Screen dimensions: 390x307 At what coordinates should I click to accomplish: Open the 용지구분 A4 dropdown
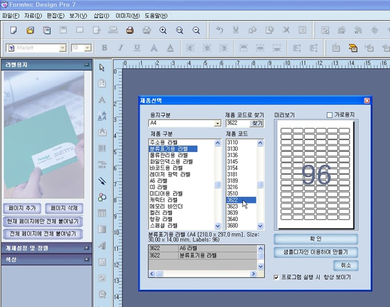217,123
